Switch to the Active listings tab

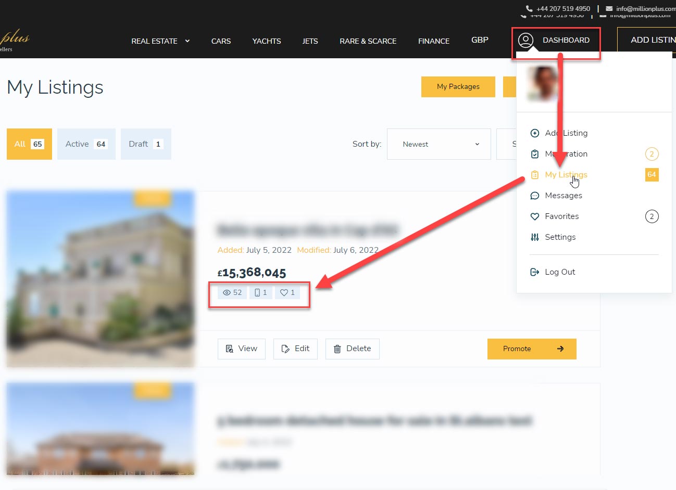click(x=86, y=144)
